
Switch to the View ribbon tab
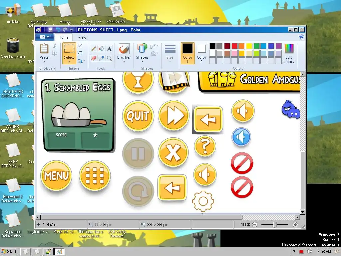tap(82, 37)
